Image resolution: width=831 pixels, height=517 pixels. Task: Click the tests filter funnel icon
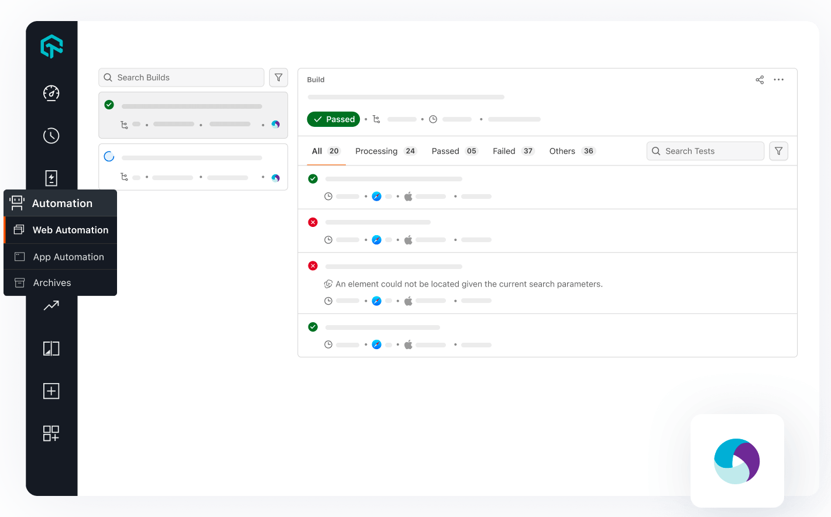(x=778, y=151)
